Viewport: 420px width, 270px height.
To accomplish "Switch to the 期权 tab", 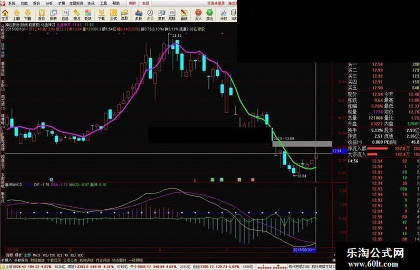I will [132, 4].
